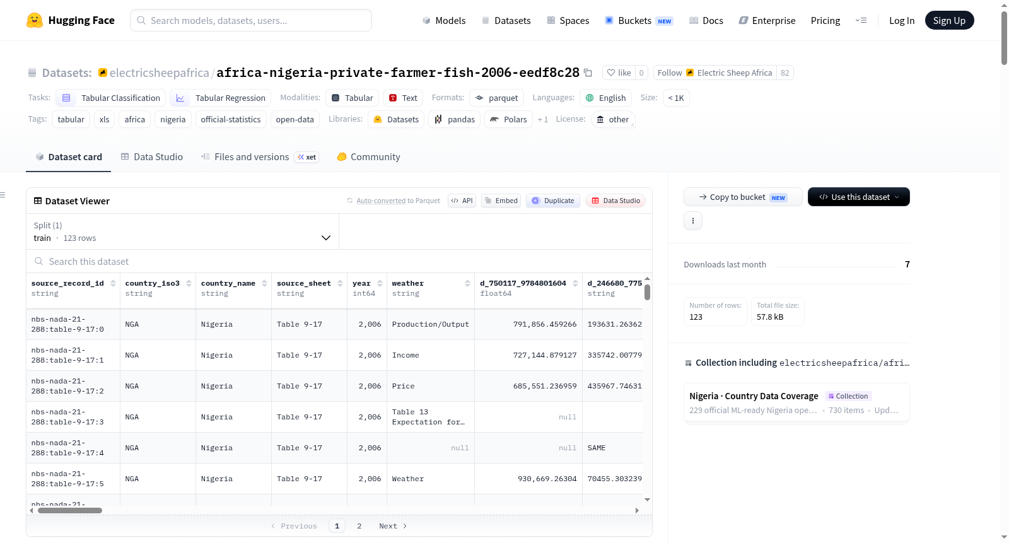Open Enterprise in top navigation
The image size is (1009, 543).
coord(767,20)
